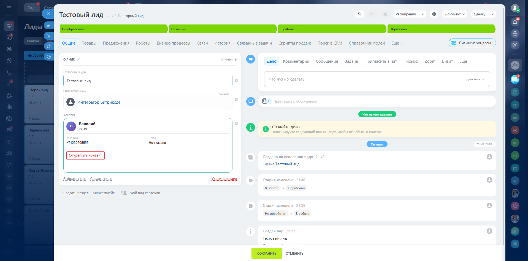Set lead stage to В работе
Viewport: 528px width, 261px height.
331,29
